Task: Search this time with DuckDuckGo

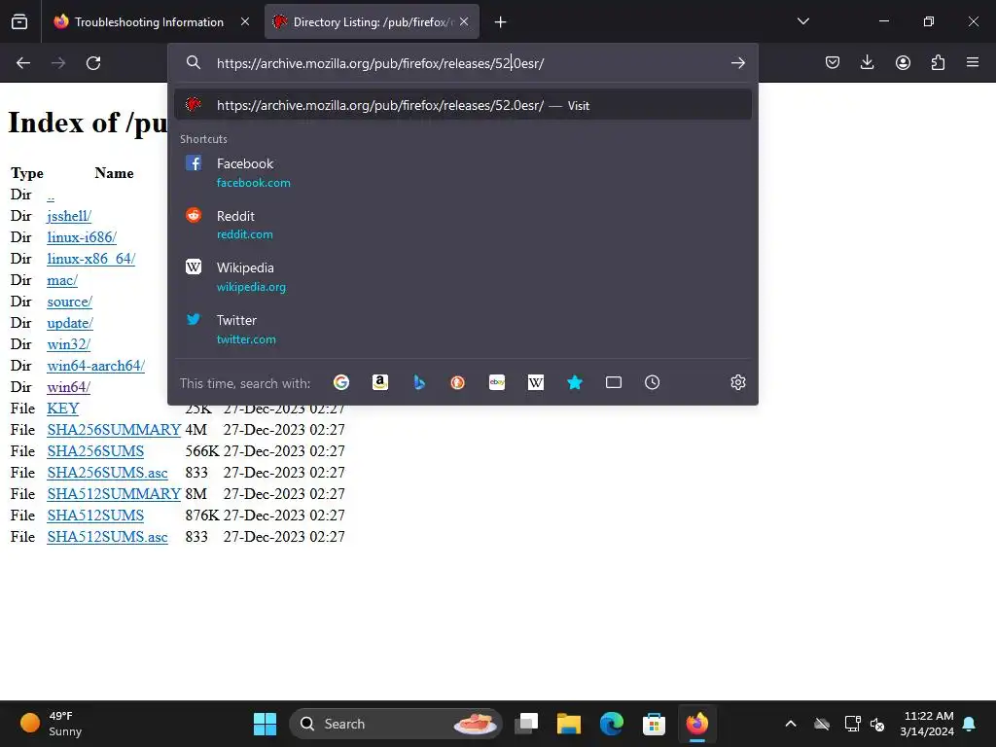Action: [x=457, y=382]
